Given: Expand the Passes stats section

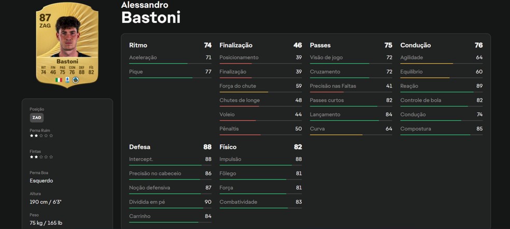Looking at the screenshot, I should pyautogui.click(x=320, y=45).
